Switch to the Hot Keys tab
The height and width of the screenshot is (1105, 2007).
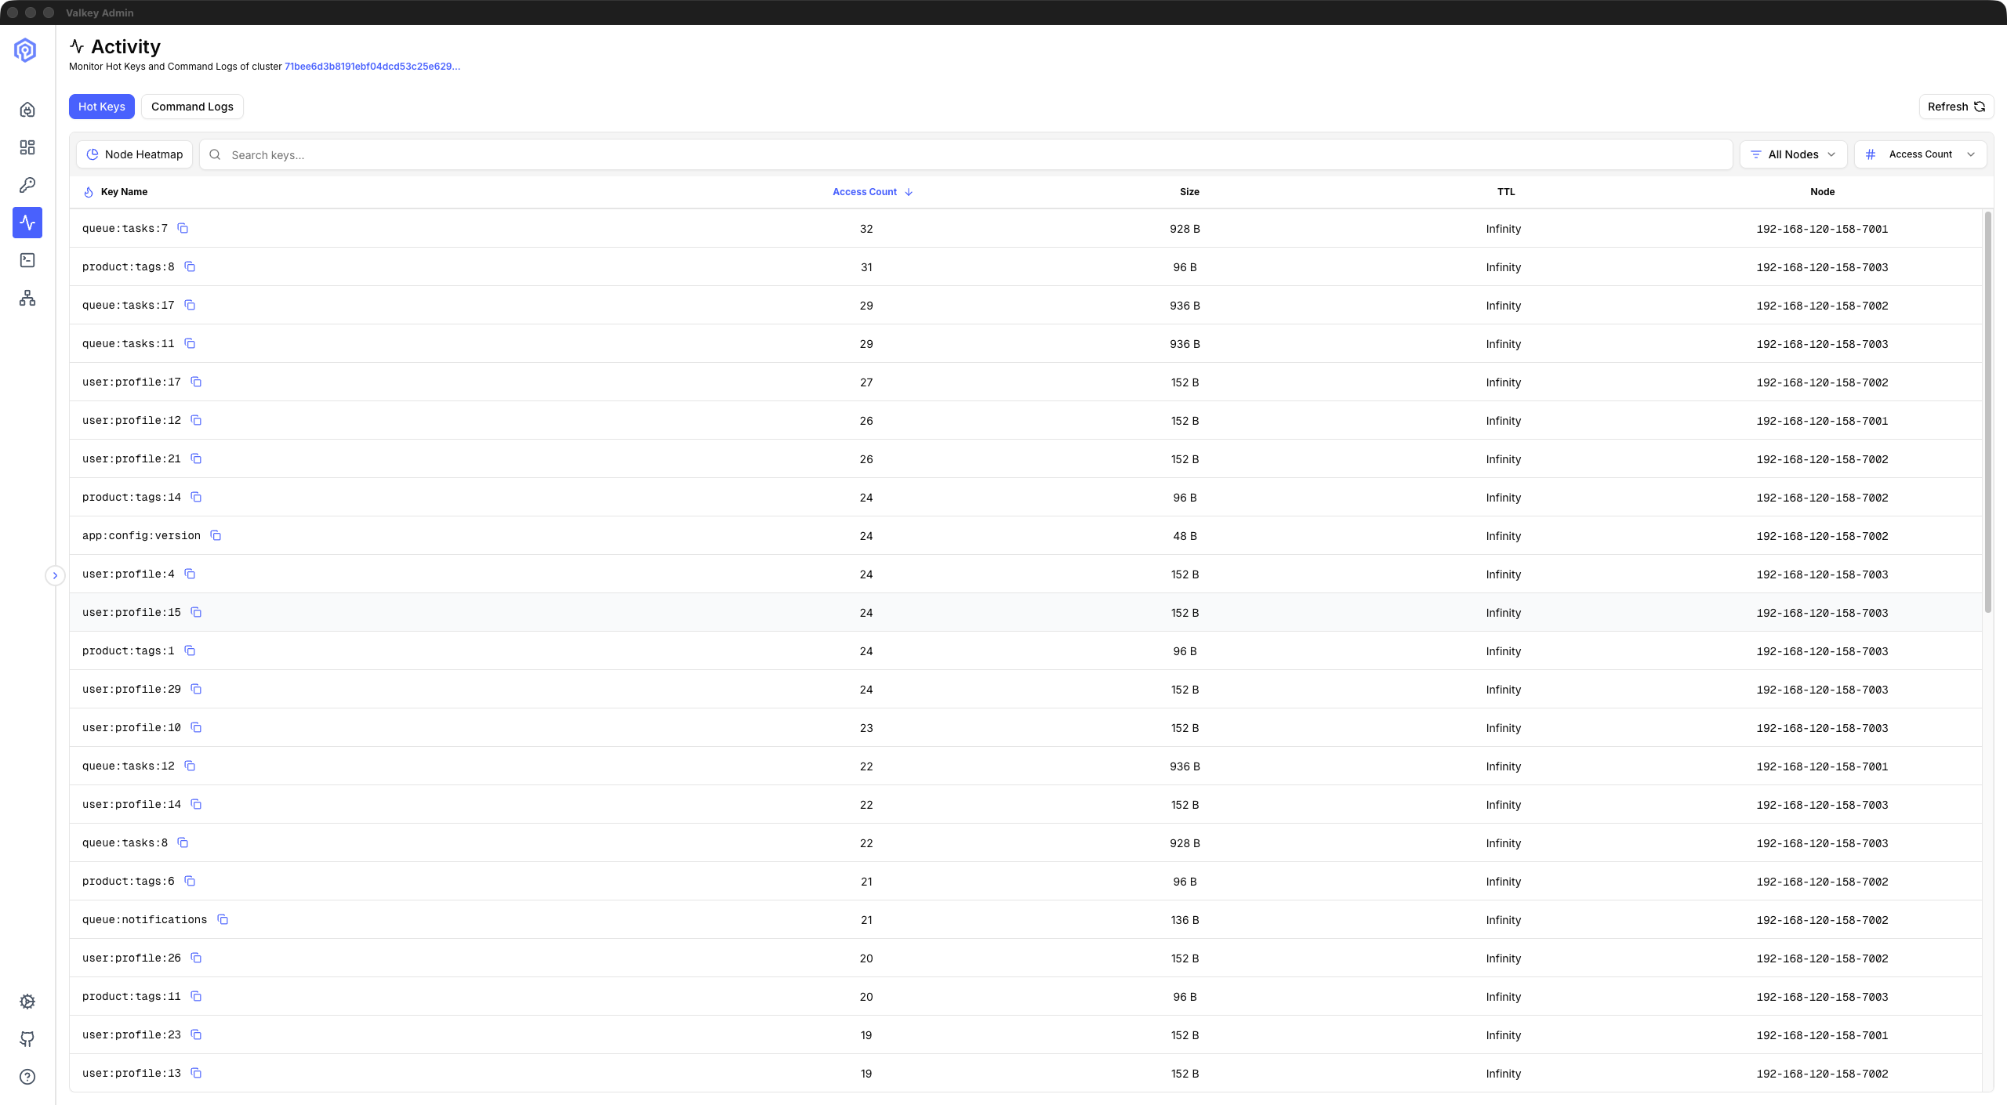click(102, 107)
